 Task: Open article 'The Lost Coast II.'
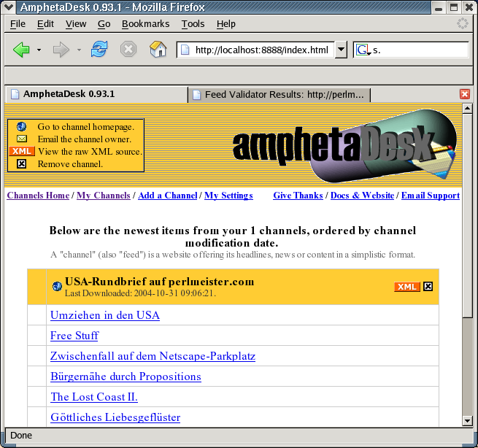click(94, 397)
